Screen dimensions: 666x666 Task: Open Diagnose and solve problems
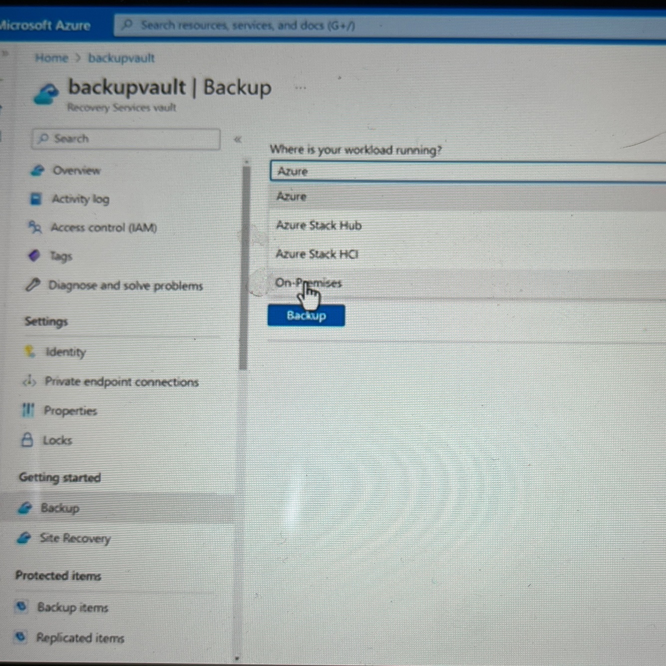click(125, 286)
